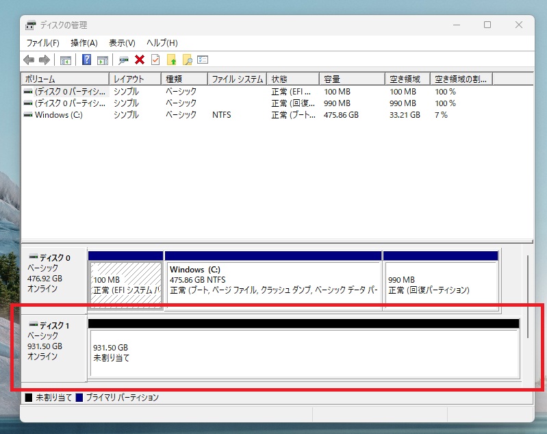The image size is (547, 434).
Task: Click the yellow folder with green arrow icon
Action: [171, 60]
